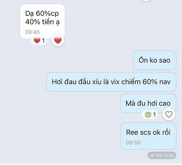Tap the number 1 beside heart reaction
This screenshot has width=182, height=165.
tap(43, 41)
